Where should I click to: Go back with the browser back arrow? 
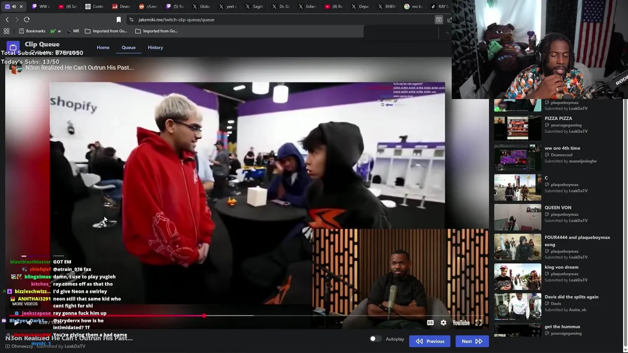point(7,20)
